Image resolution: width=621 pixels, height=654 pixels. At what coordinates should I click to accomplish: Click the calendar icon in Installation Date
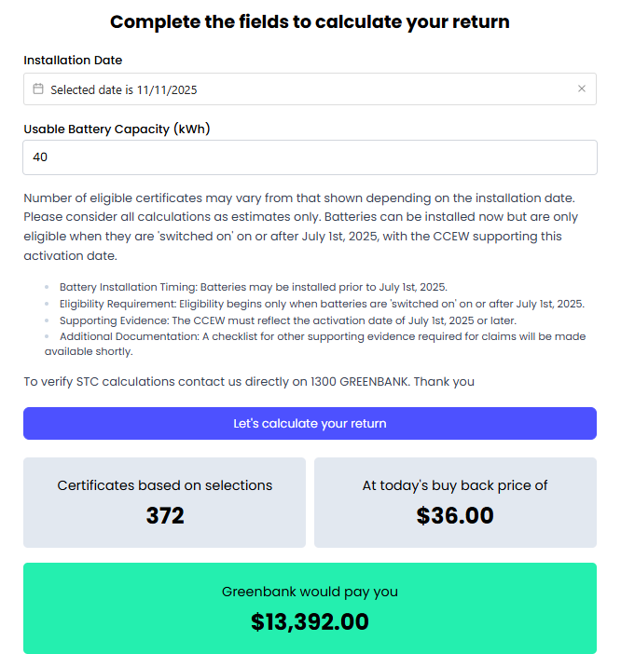pyautogui.click(x=38, y=89)
